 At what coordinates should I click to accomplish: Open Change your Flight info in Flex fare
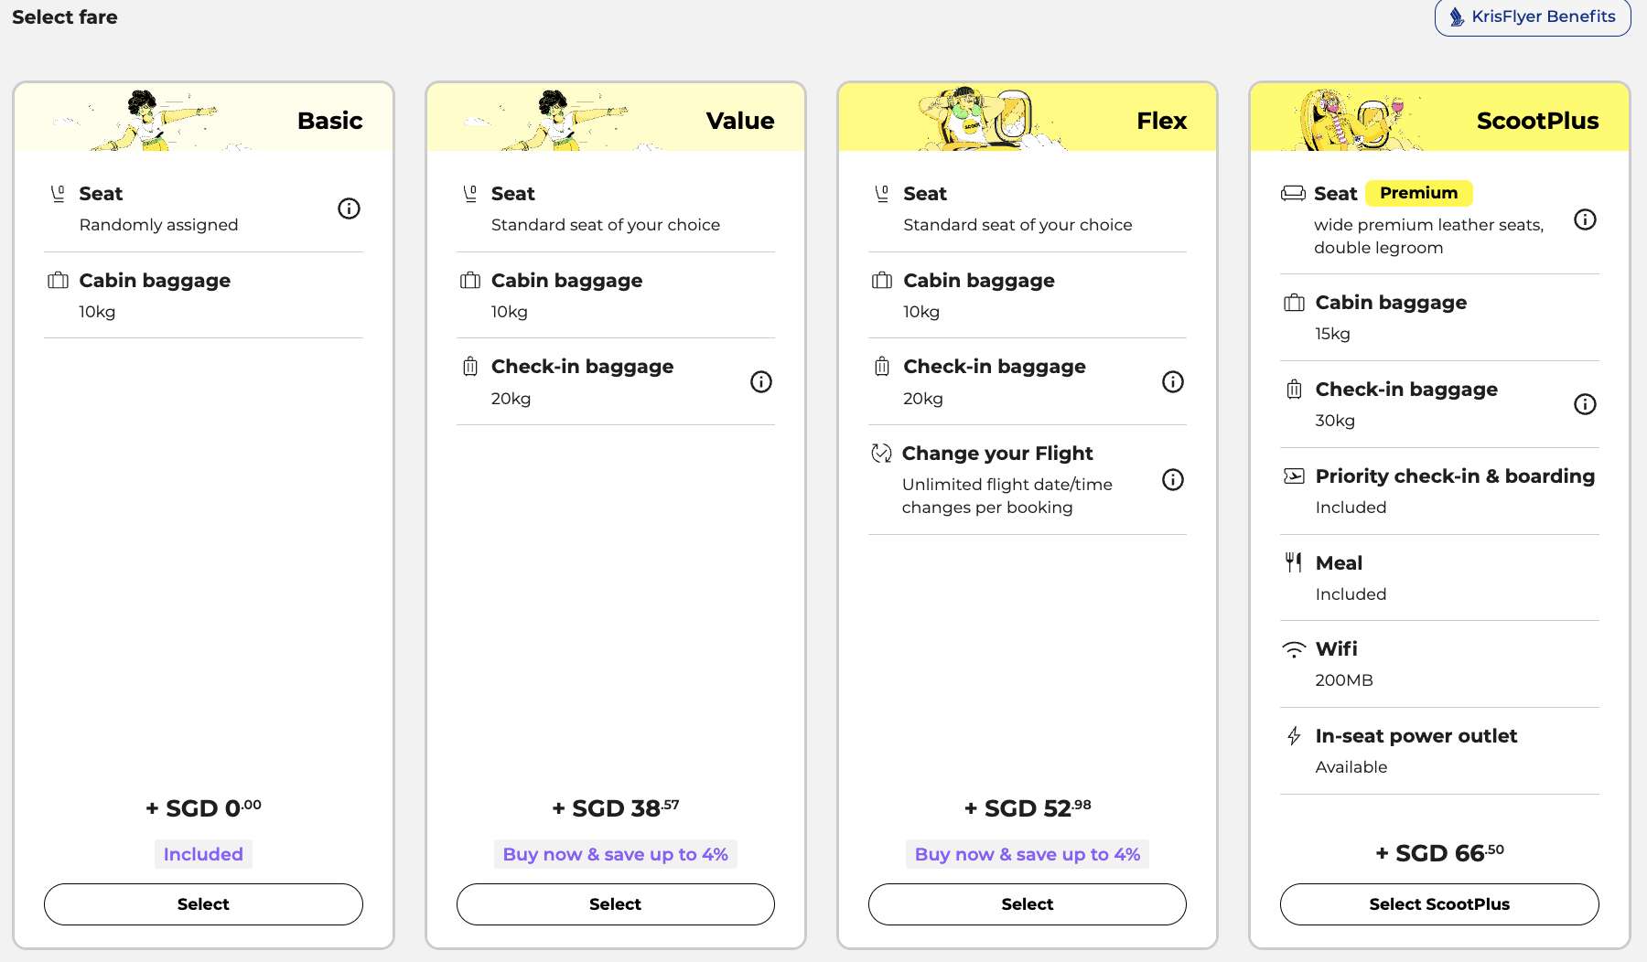tap(1172, 479)
